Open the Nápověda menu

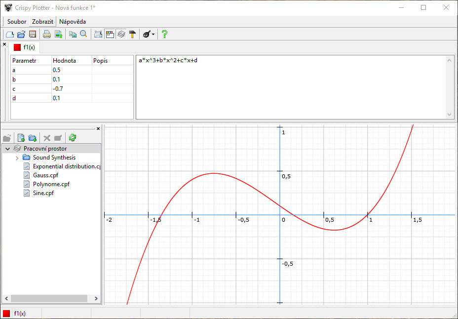pos(73,22)
